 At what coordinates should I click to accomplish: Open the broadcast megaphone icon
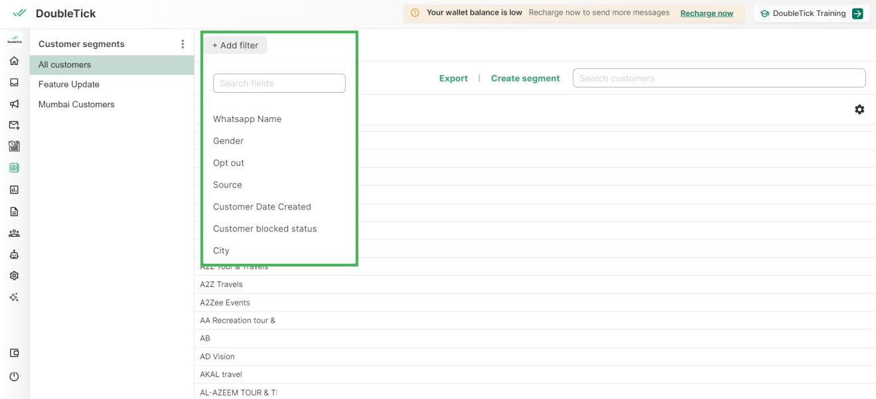click(14, 104)
